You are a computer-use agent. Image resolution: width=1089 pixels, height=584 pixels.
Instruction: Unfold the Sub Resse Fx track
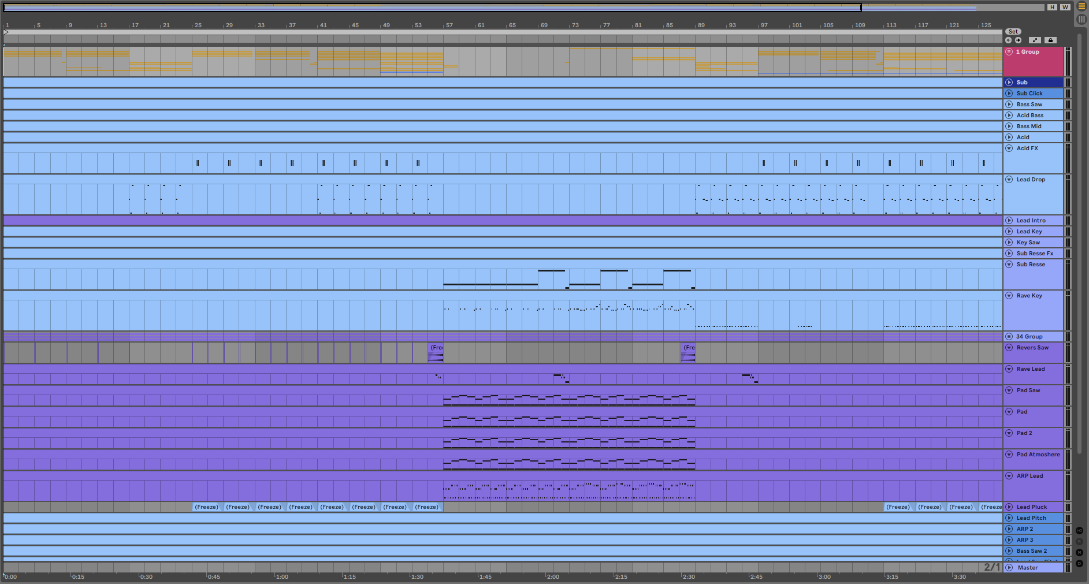(1009, 254)
